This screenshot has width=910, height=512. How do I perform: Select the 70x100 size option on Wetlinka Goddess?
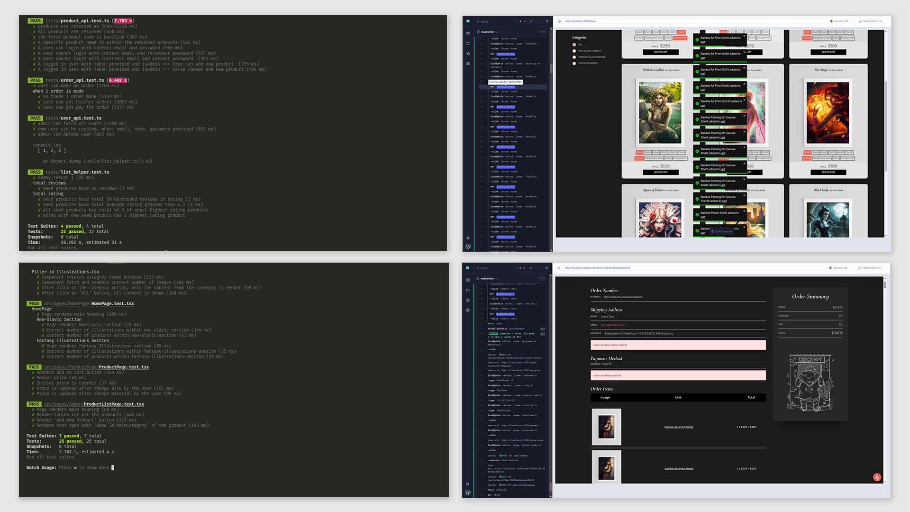coord(681,152)
